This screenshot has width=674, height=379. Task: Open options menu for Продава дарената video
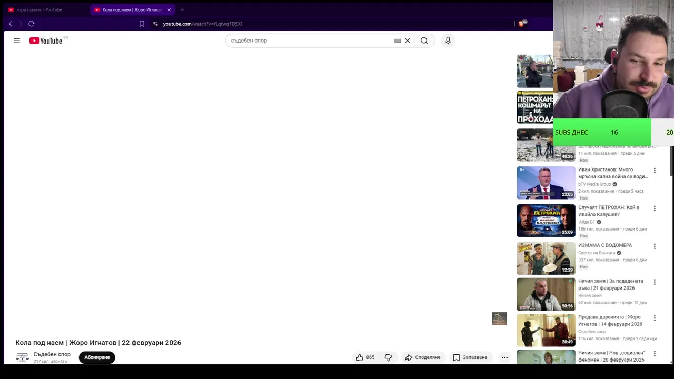pyautogui.click(x=655, y=318)
